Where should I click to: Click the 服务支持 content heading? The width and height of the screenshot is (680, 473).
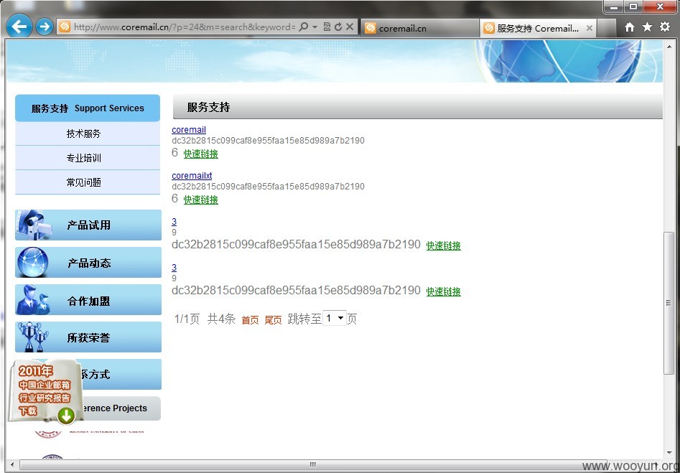[209, 108]
